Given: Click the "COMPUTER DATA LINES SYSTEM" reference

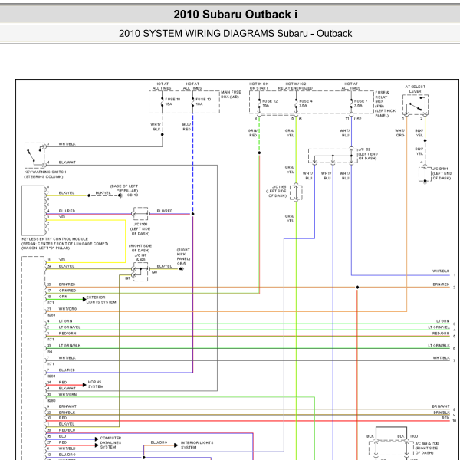Looking at the screenshot, I should 110,442.
